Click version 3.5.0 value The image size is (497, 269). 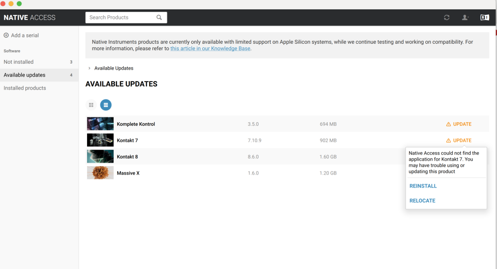coord(253,124)
